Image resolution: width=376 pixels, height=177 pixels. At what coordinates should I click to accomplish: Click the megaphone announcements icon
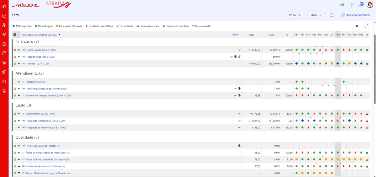[342, 5]
